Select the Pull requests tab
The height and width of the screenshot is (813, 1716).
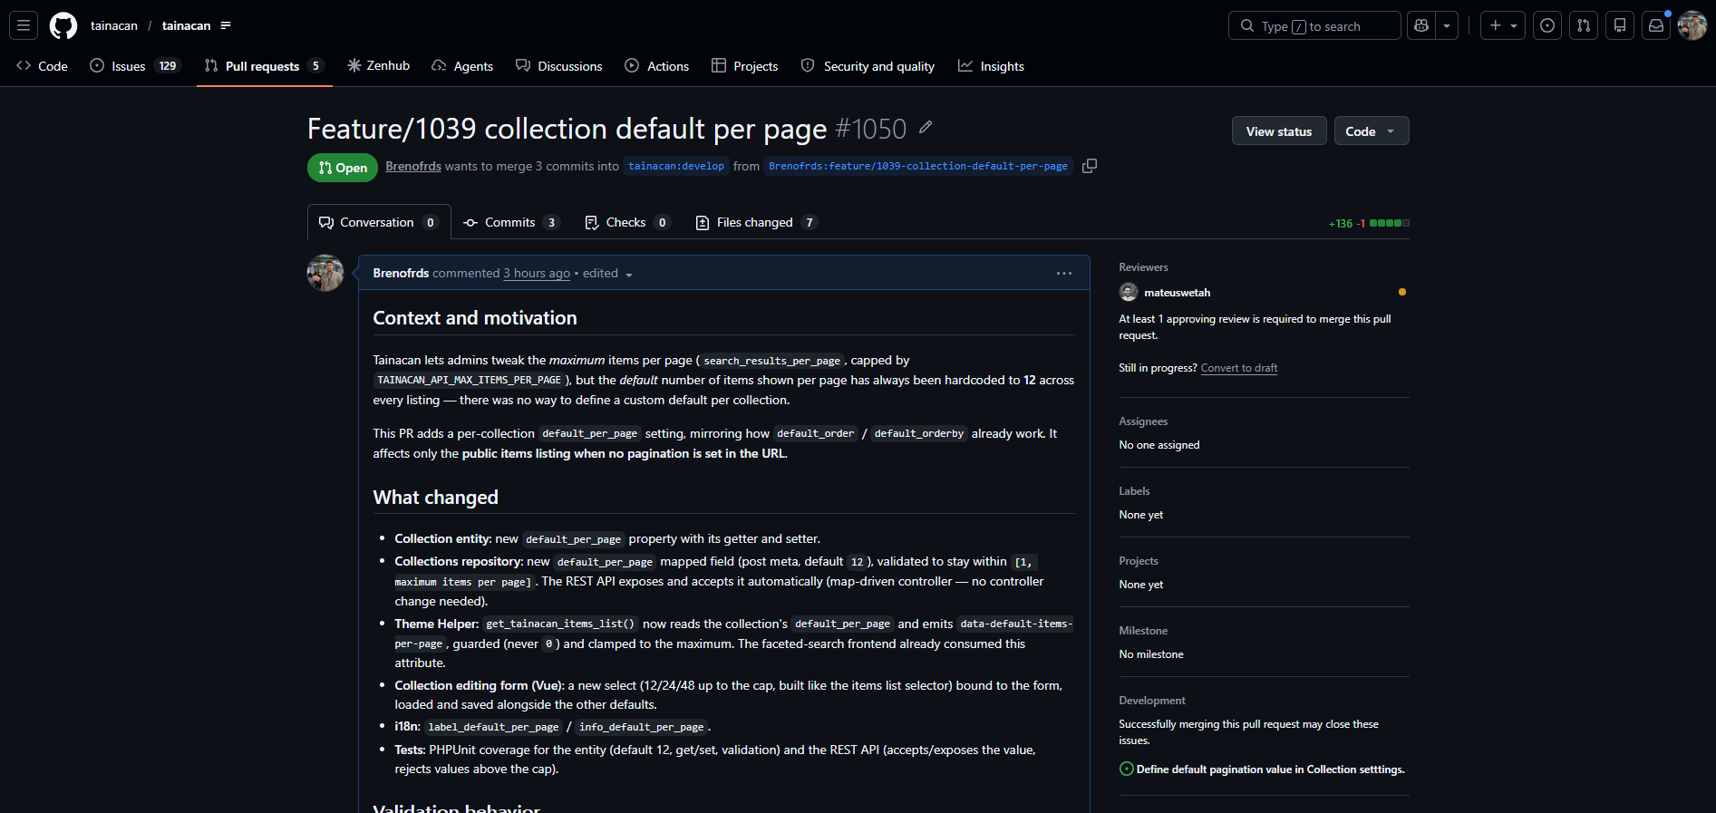click(264, 66)
